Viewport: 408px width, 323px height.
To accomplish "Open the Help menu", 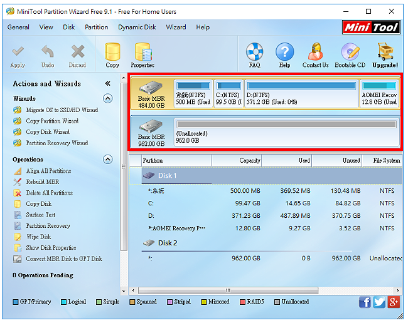I will click(x=203, y=28).
